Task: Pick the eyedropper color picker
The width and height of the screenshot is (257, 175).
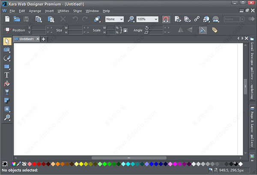Action: click(x=19, y=164)
